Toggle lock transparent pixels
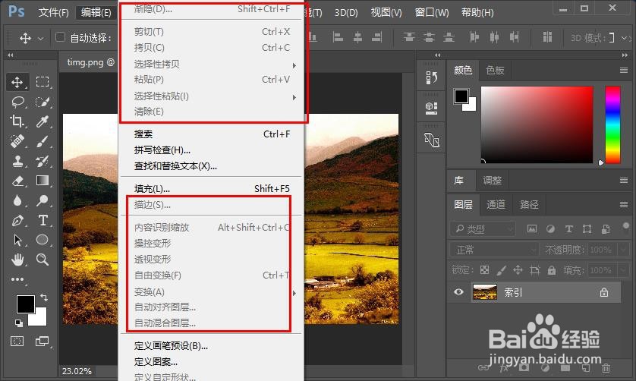636x381 pixels. (484, 270)
